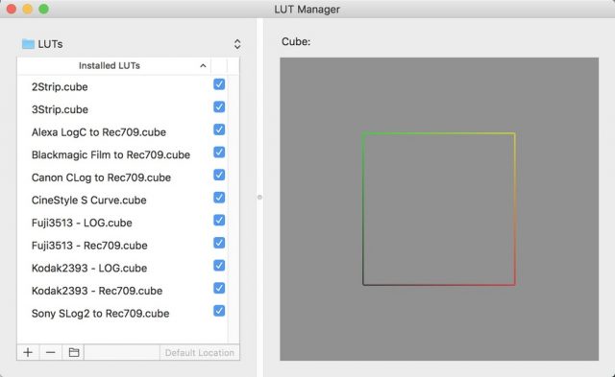Uncheck the 2Strip.cube checkbox
Image resolution: width=615 pixels, height=377 pixels.
(219, 84)
